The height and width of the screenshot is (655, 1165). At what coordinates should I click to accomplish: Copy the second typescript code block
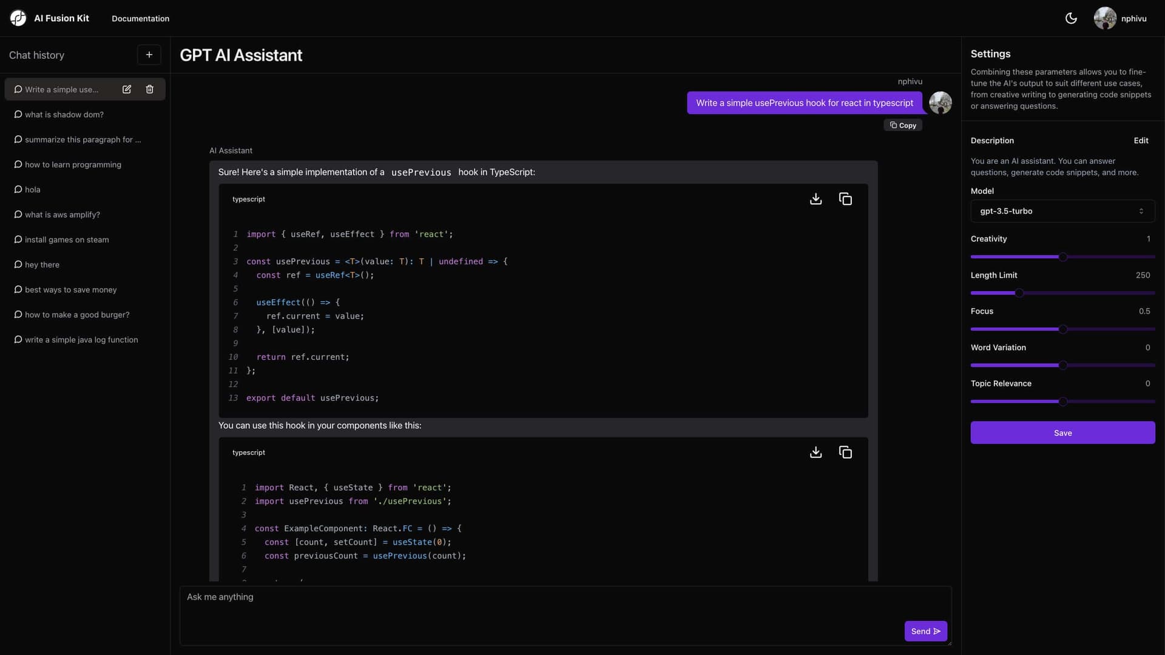846,452
